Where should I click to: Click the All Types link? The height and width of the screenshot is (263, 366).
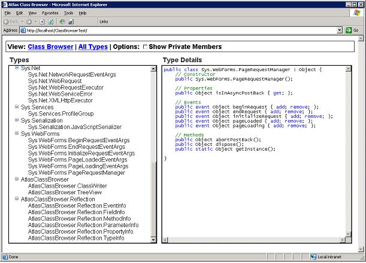(93, 47)
